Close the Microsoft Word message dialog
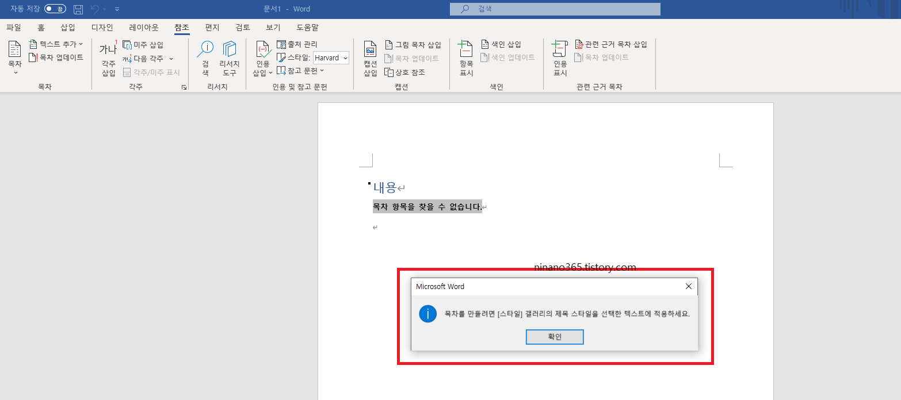 [x=689, y=286]
